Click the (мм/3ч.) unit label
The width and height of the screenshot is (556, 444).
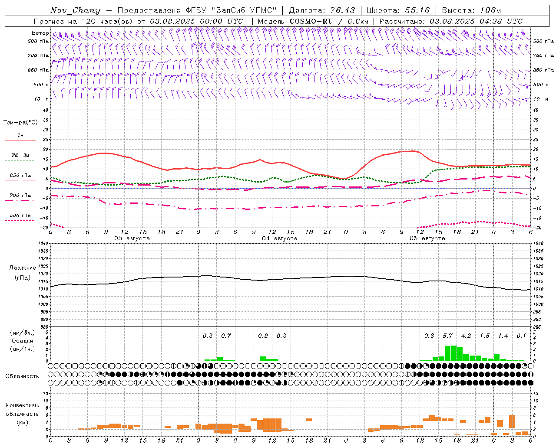pyautogui.click(x=23, y=333)
